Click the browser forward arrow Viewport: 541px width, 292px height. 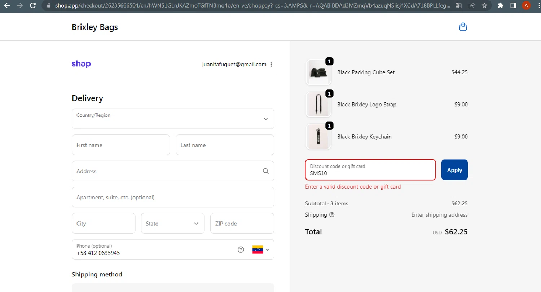[20, 5]
